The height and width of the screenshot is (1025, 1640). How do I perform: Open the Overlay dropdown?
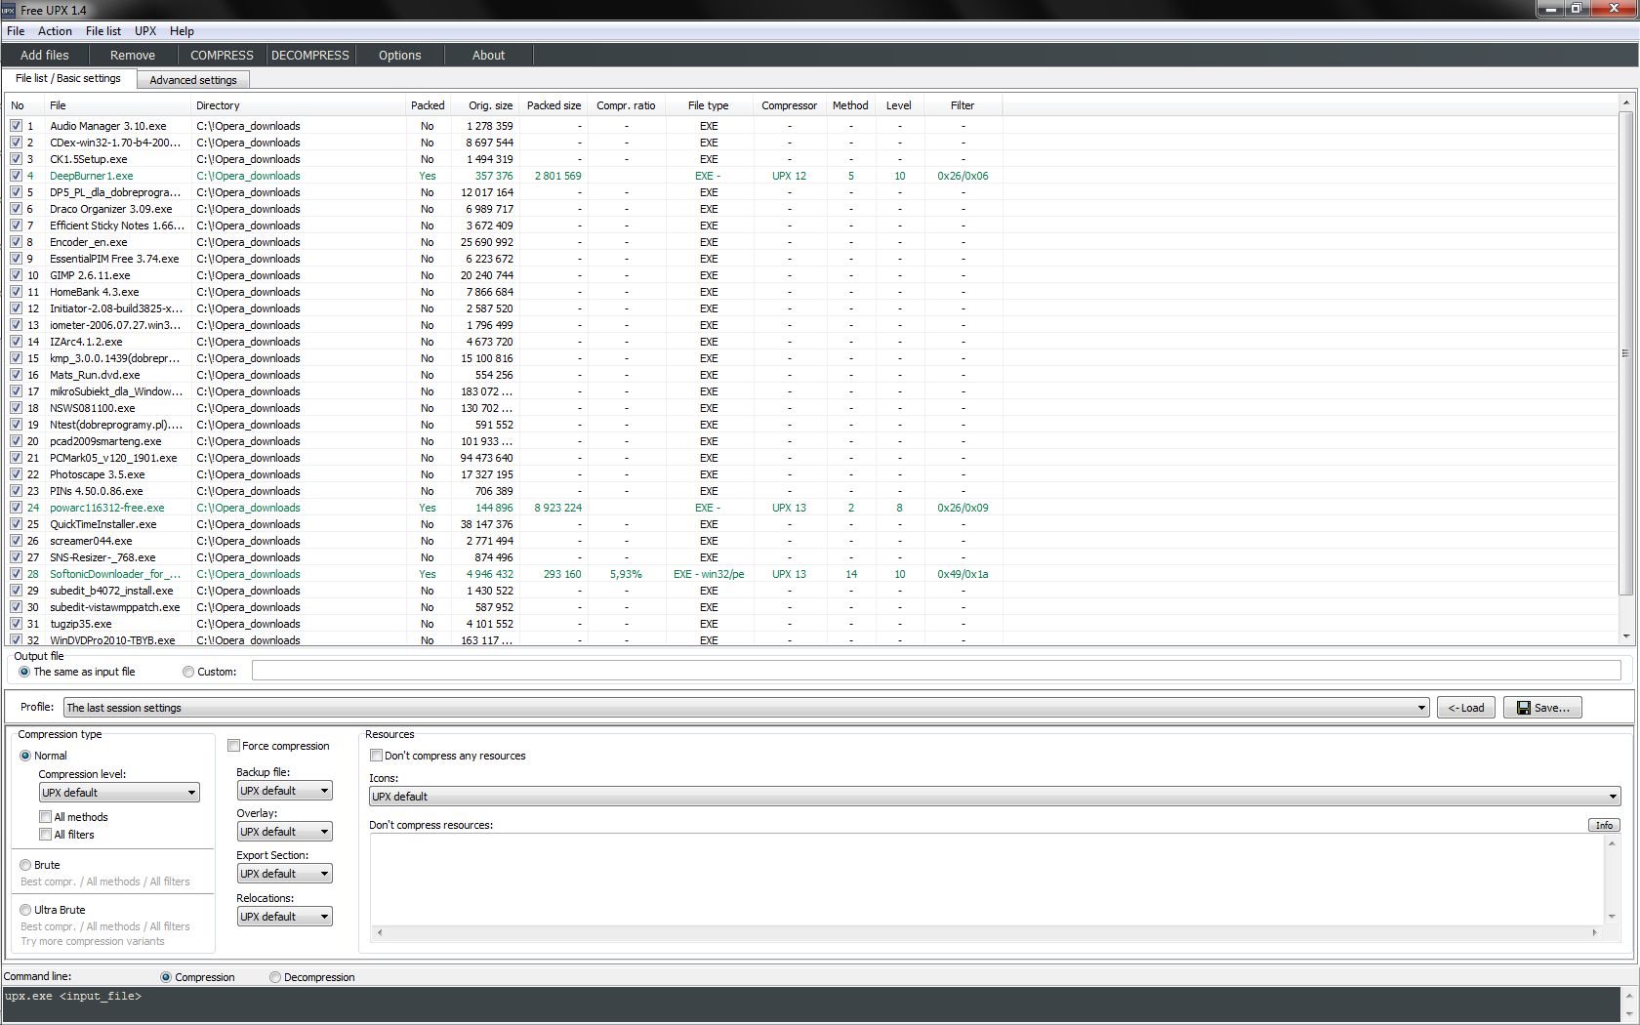285,832
